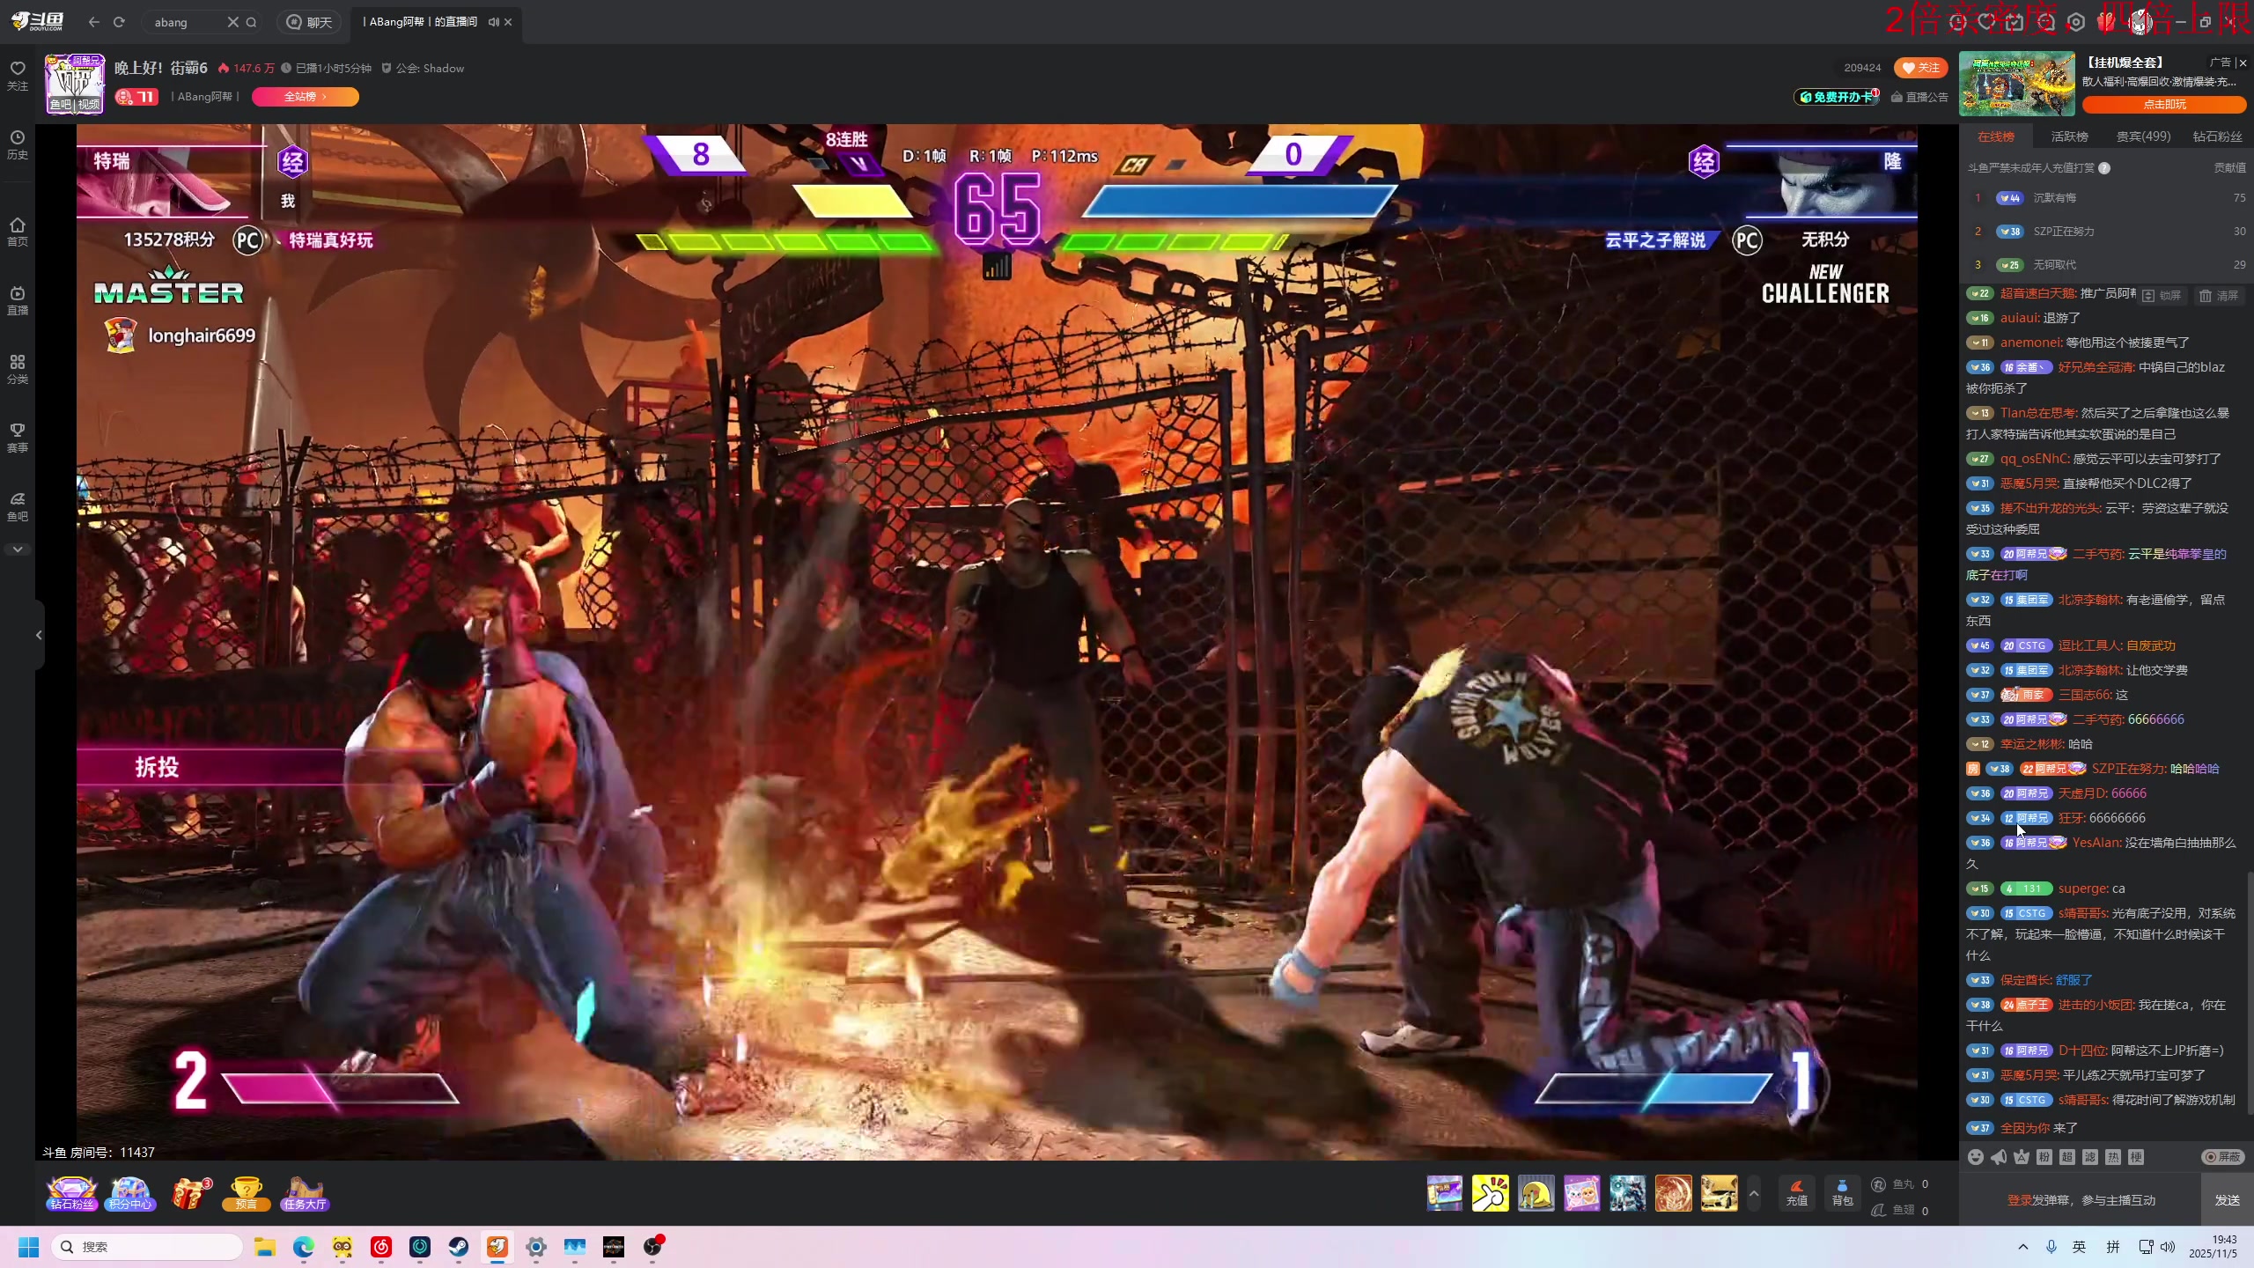Expand the gift list up-arrow
The image size is (2254, 1268).
click(1753, 1193)
